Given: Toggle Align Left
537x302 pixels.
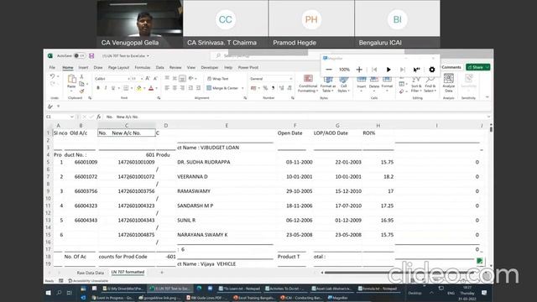Looking at the screenshot, I should pyautogui.click(x=167, y=88).
